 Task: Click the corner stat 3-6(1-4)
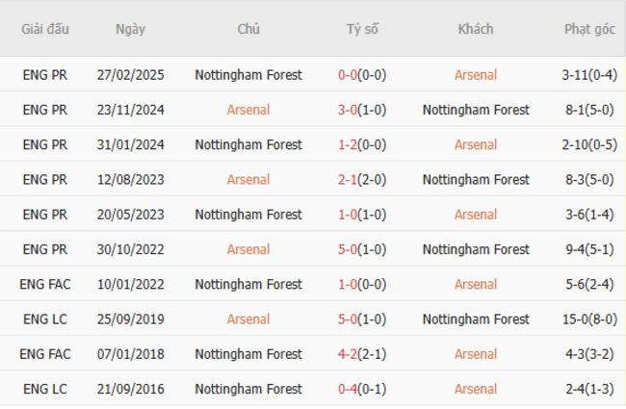[x=589, y=215]
